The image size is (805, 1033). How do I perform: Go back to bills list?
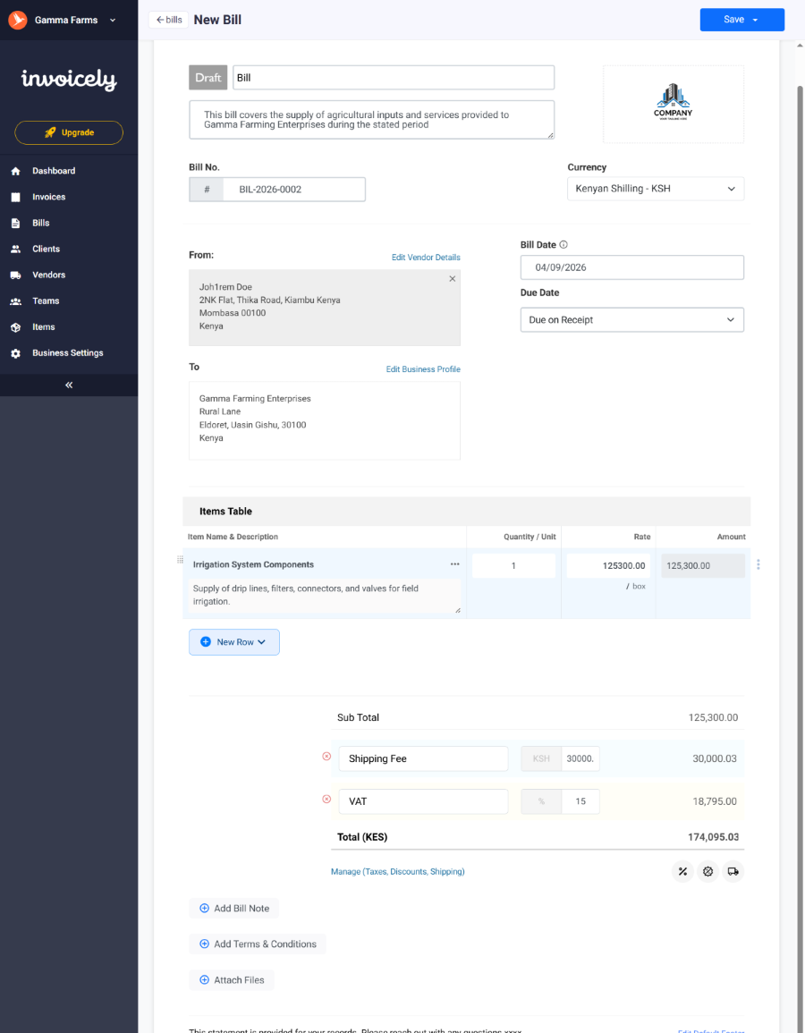tap(169, 20)
